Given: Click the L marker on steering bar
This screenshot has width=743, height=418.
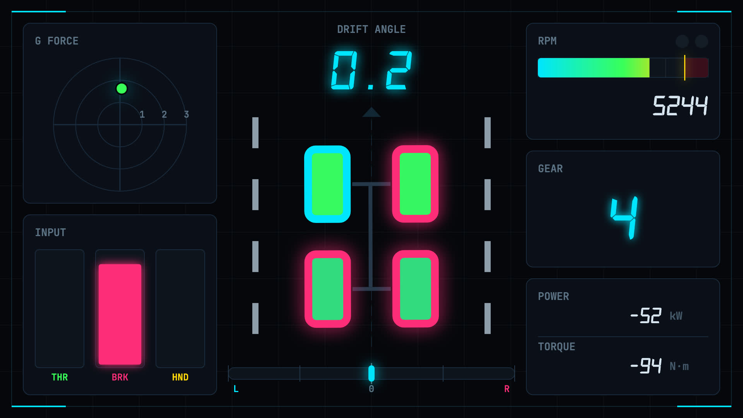Looking at the screenshot, I should (x=236, y=389).
